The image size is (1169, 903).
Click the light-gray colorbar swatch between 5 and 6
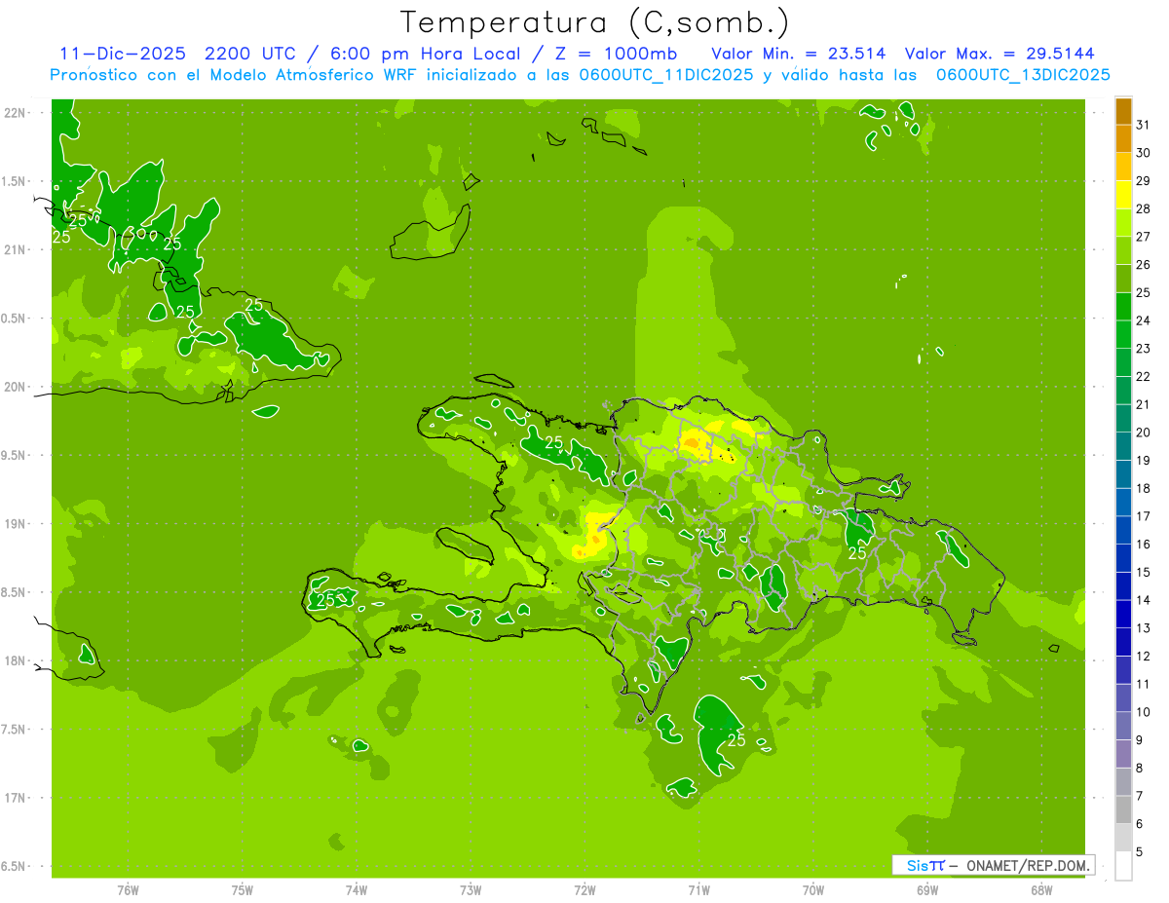[x=1123, y=838]
